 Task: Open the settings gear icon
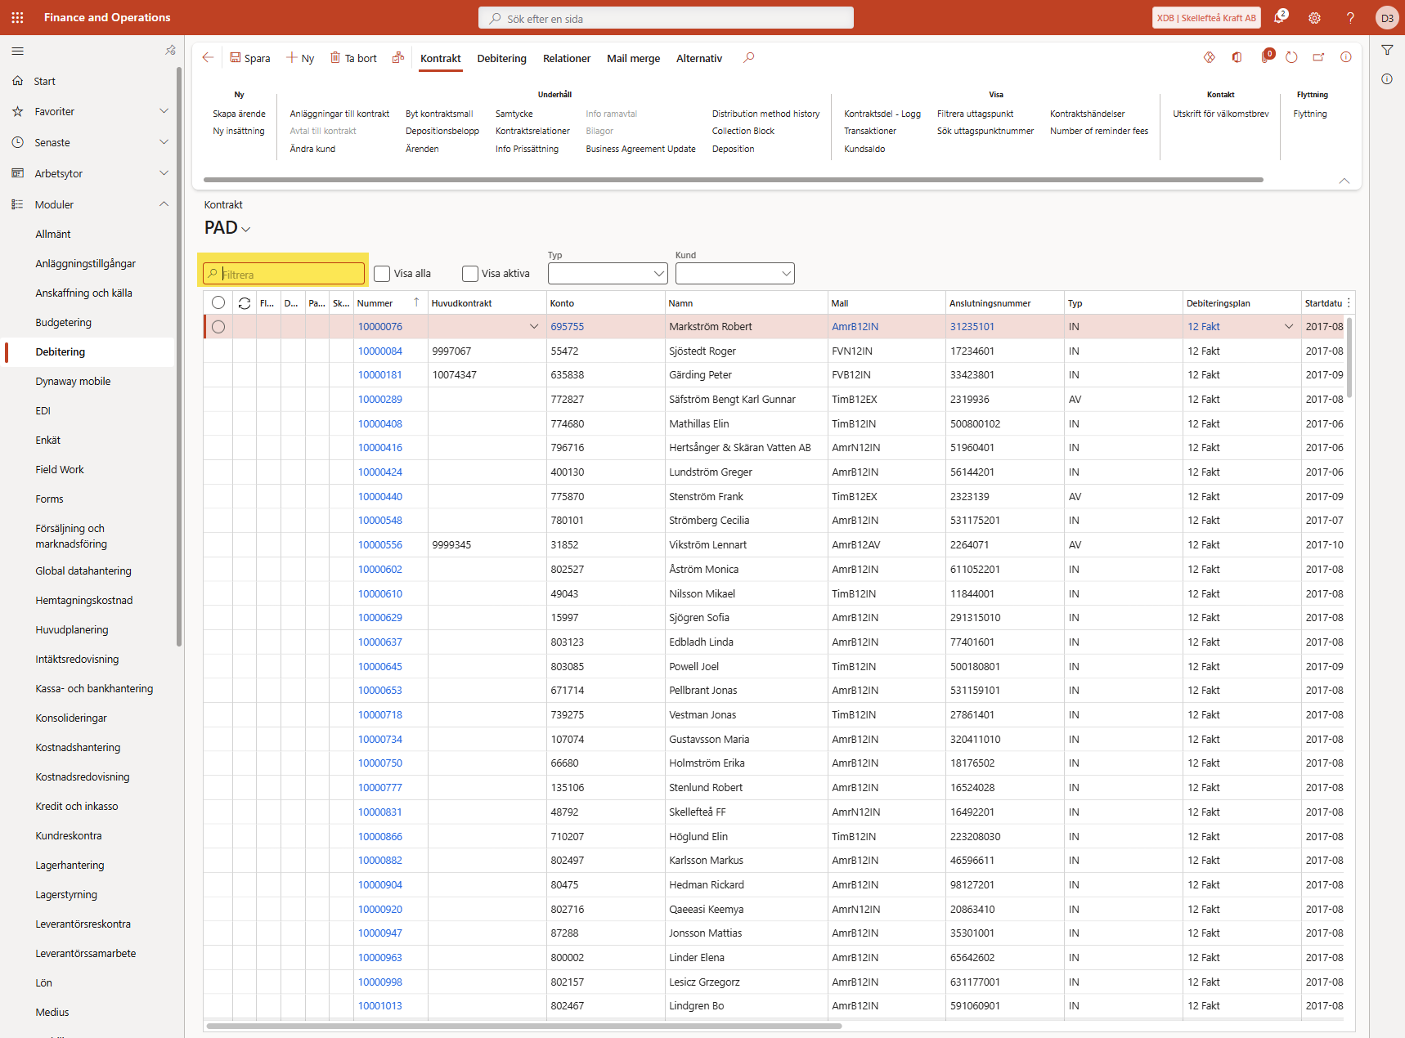(1314, 18)
